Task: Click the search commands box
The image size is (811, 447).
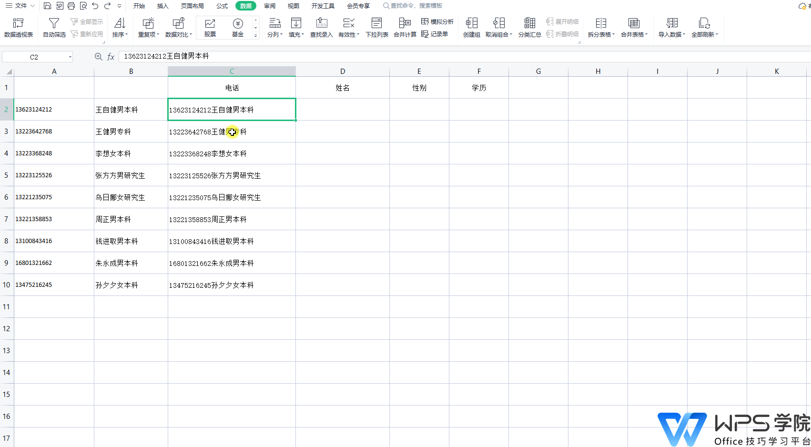Action: pos(413,6)
